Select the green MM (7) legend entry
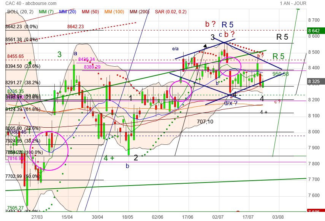 coord(46,12)
